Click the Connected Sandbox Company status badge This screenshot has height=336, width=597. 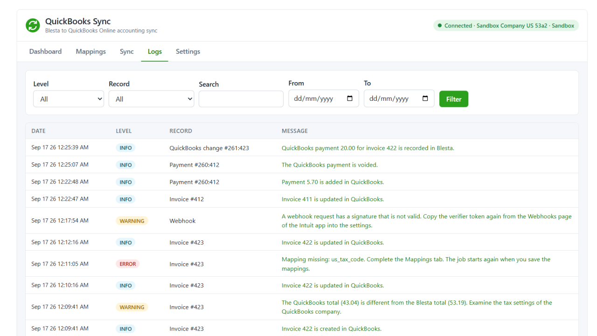coord(506,26)
